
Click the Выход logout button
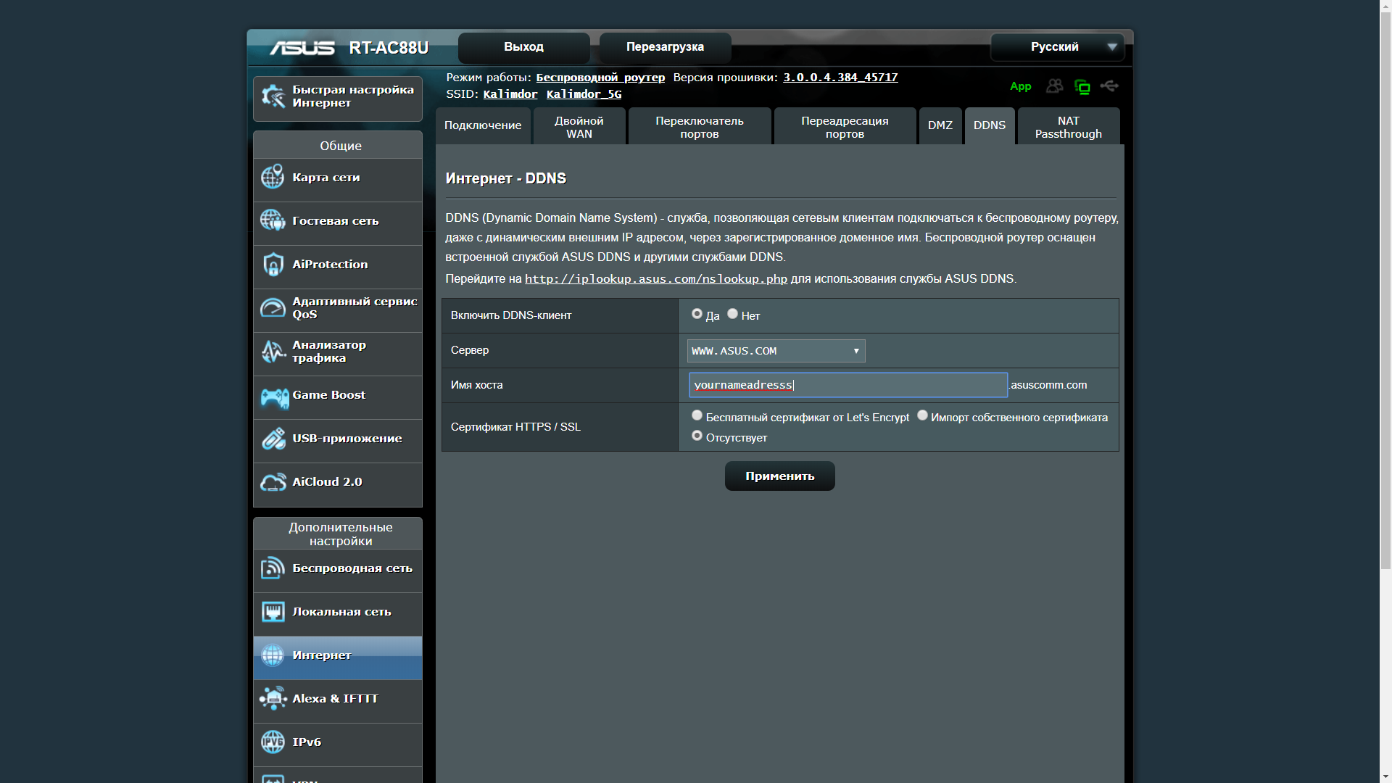click(523, 47)
